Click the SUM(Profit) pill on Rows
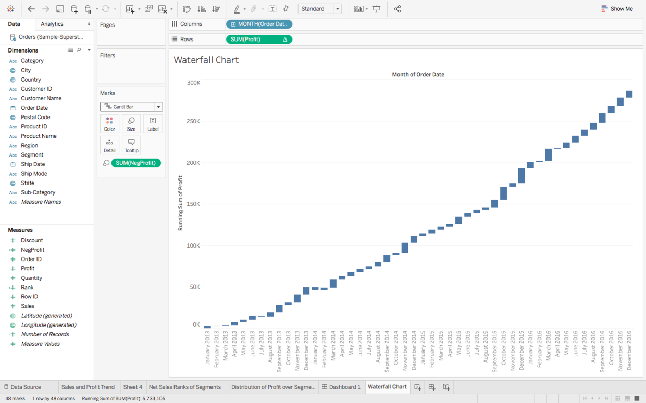This screenshot has width=646, height=403. tap(259, 40)
